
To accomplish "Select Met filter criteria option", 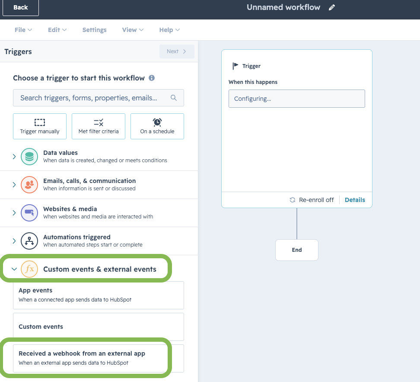I will pyautogui.click(x=99, y=126).
